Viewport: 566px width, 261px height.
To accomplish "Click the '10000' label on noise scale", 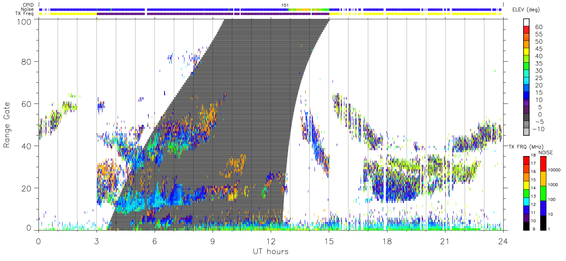I will (x=554, y=170).
